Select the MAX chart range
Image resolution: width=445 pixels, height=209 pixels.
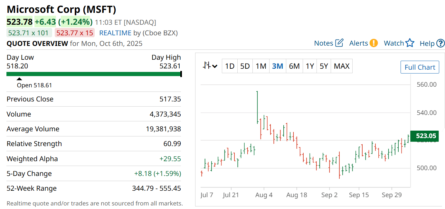342,66
